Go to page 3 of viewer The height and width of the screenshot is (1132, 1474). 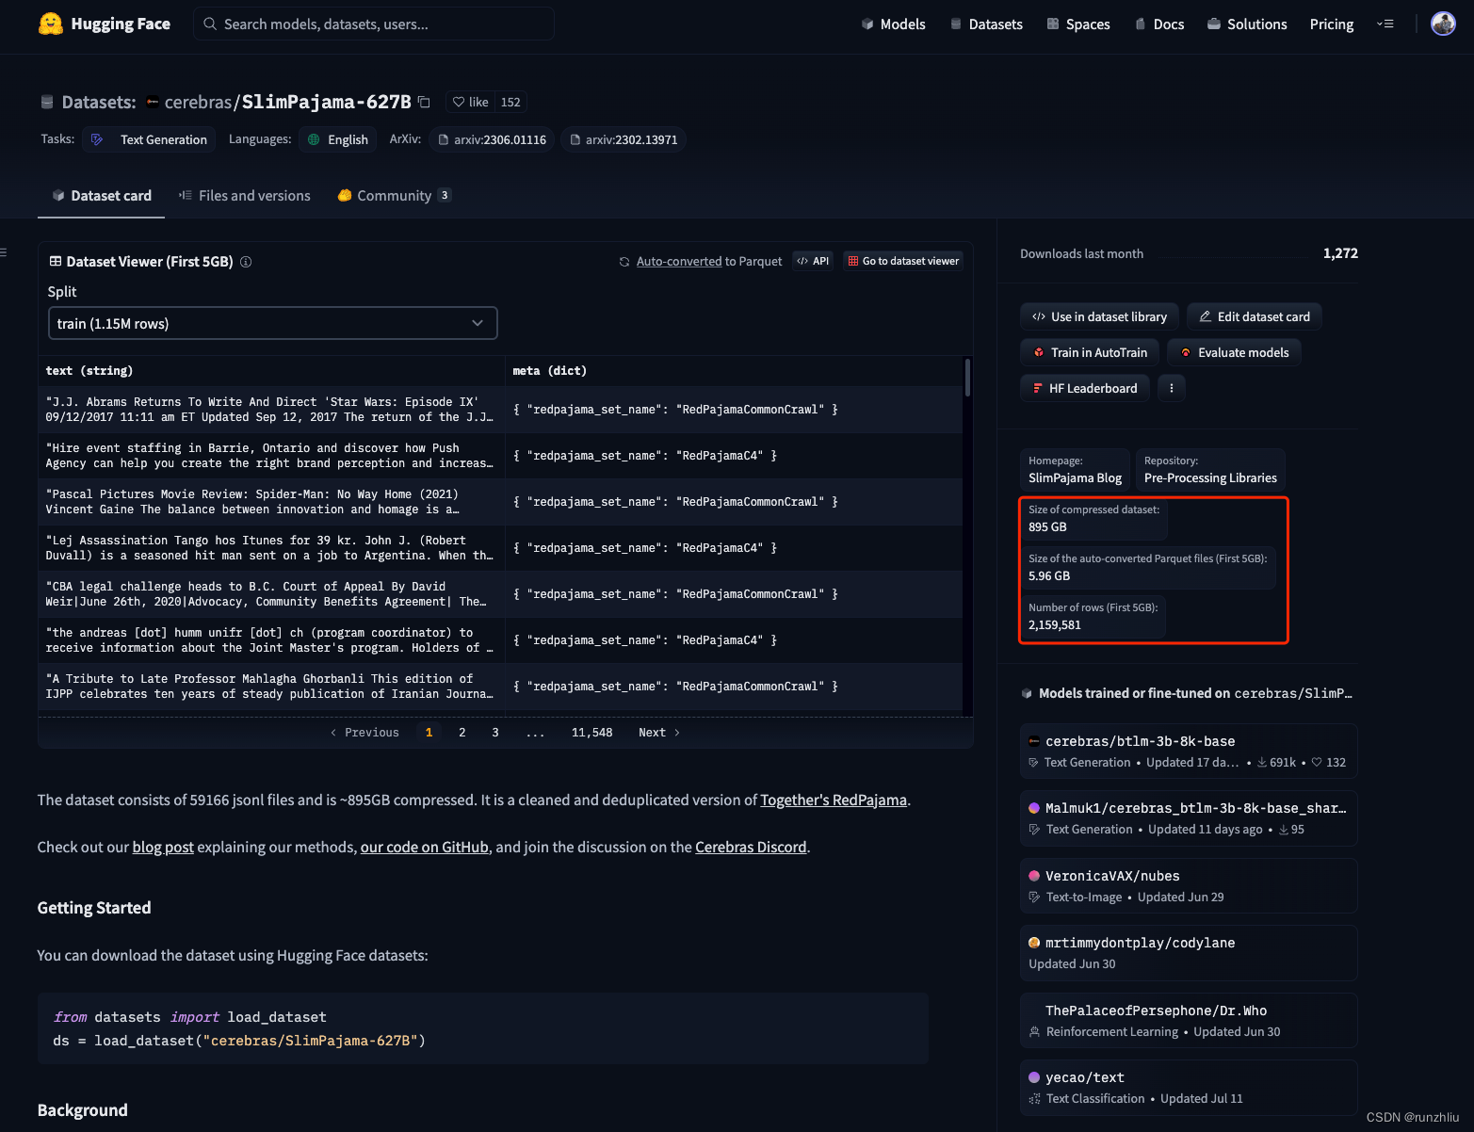[x=495, y=732]
